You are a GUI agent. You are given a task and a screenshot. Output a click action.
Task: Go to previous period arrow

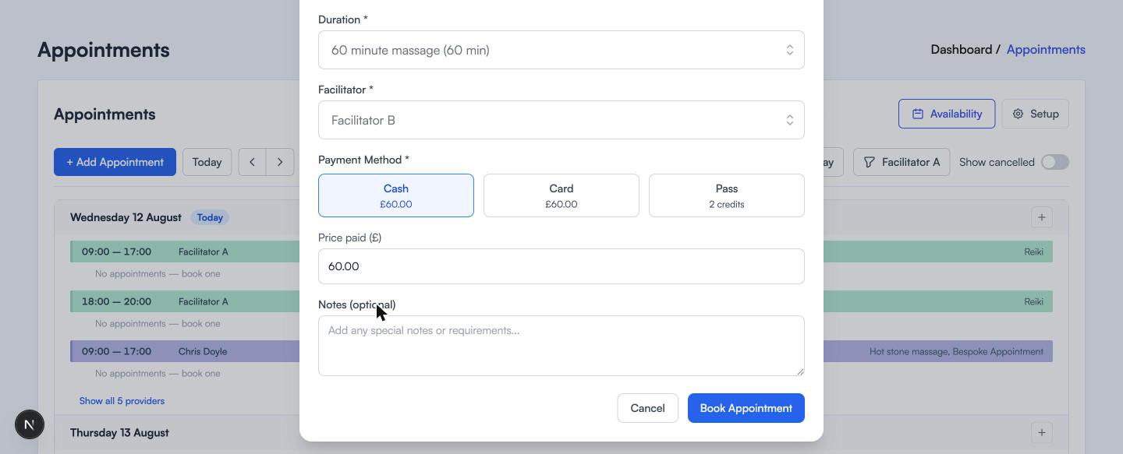252,162
